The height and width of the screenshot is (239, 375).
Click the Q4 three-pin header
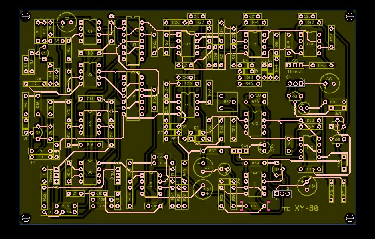(295, 83)
